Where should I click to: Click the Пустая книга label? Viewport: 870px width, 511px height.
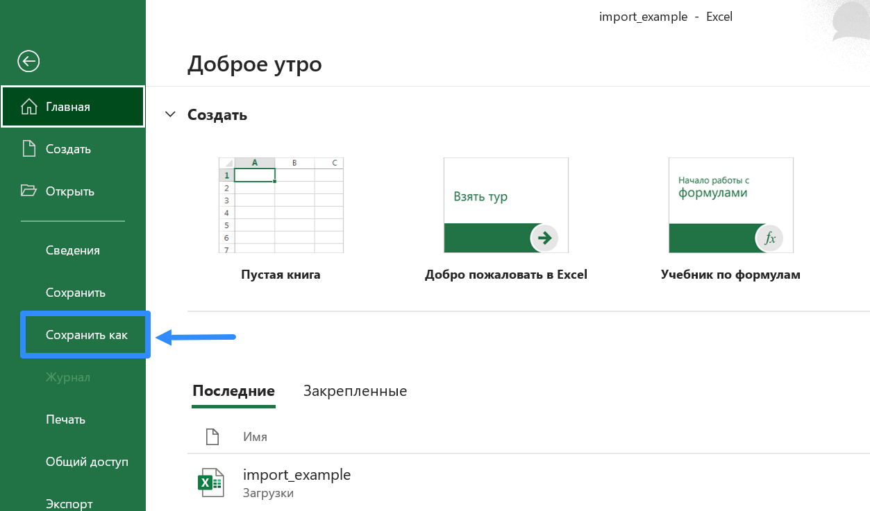281,275
